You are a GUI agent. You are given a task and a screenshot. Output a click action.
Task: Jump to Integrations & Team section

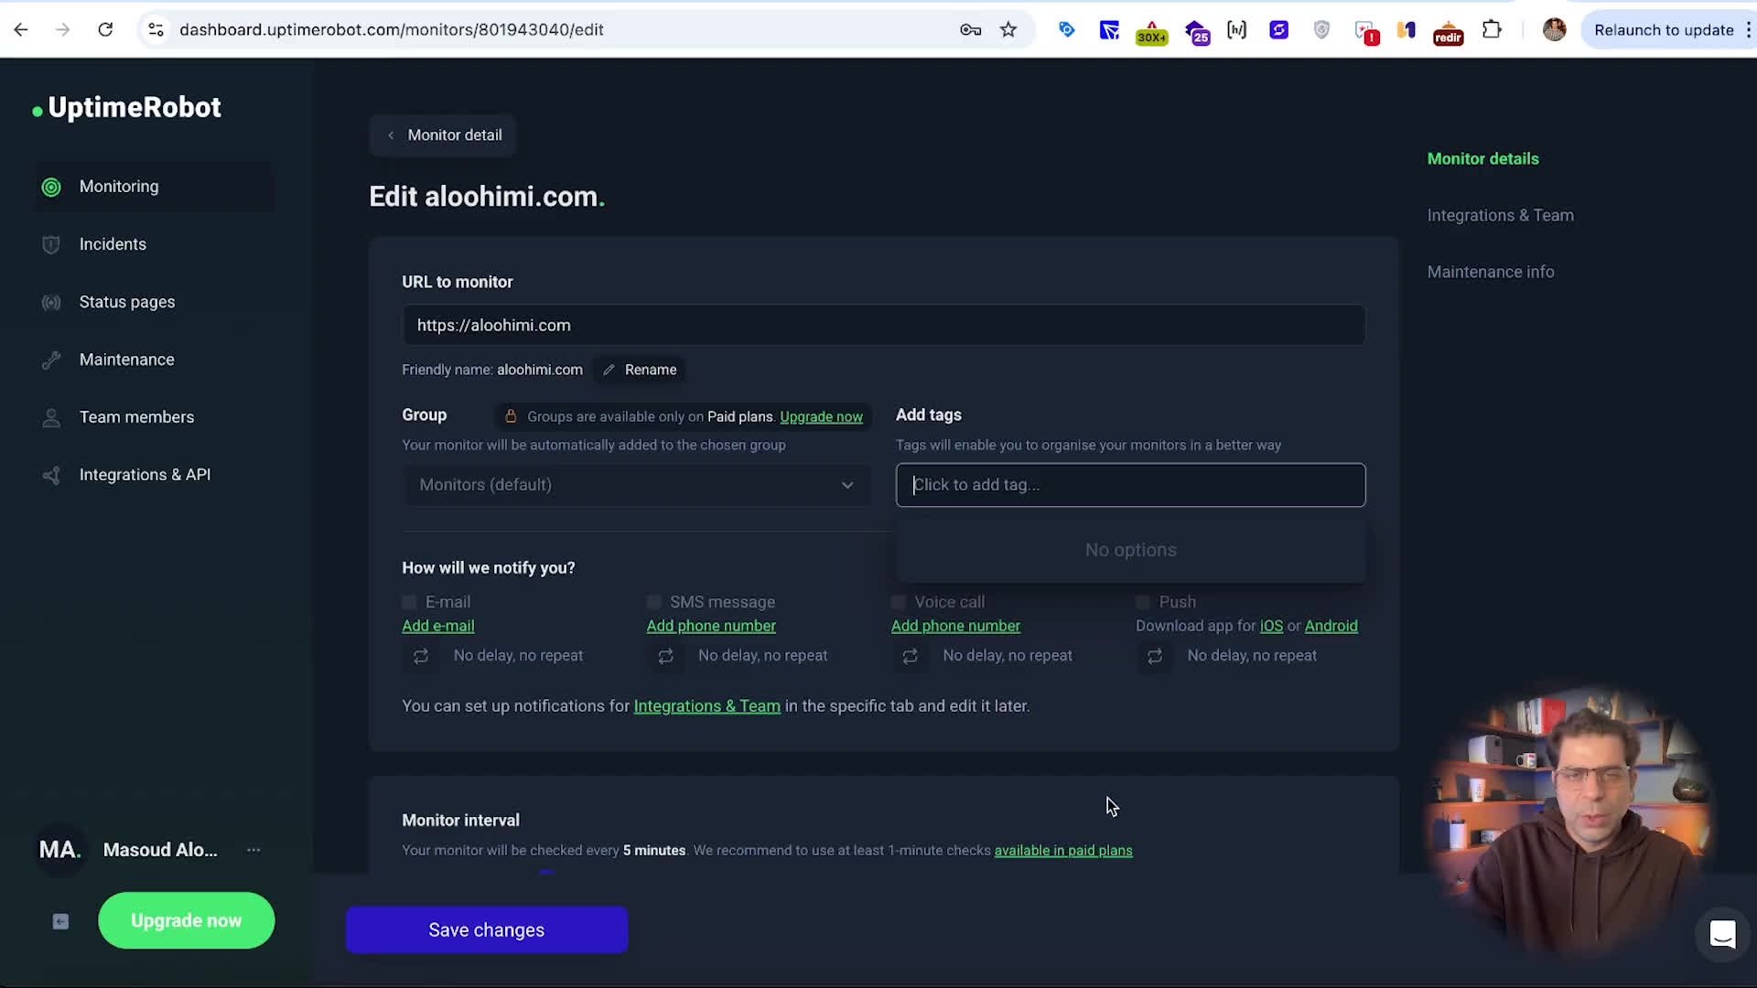[x=1500, y=216]
